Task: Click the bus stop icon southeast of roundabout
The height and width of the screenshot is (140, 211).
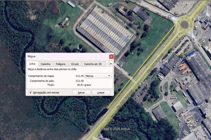Action: pos(195,33)
